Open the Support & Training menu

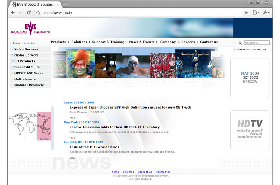pyautogui.click(x=108, y=42)
